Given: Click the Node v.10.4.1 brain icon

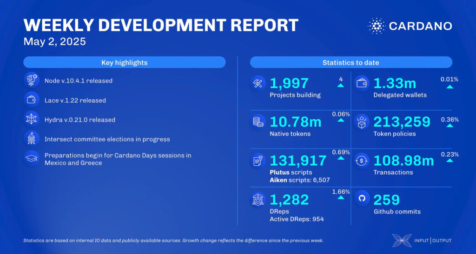Looking at the screenshot, I should pyautogui.click(x=31, y=81).
